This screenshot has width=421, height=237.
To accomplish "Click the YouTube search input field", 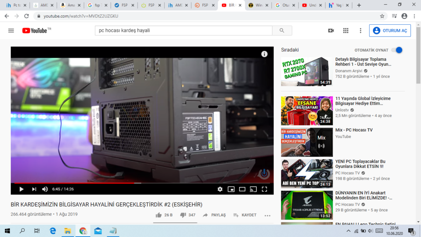I will click(183, 30).
